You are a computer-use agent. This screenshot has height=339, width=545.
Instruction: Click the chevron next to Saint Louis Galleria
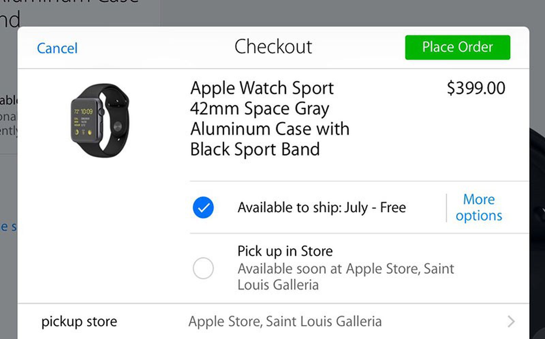pos(511,321)
